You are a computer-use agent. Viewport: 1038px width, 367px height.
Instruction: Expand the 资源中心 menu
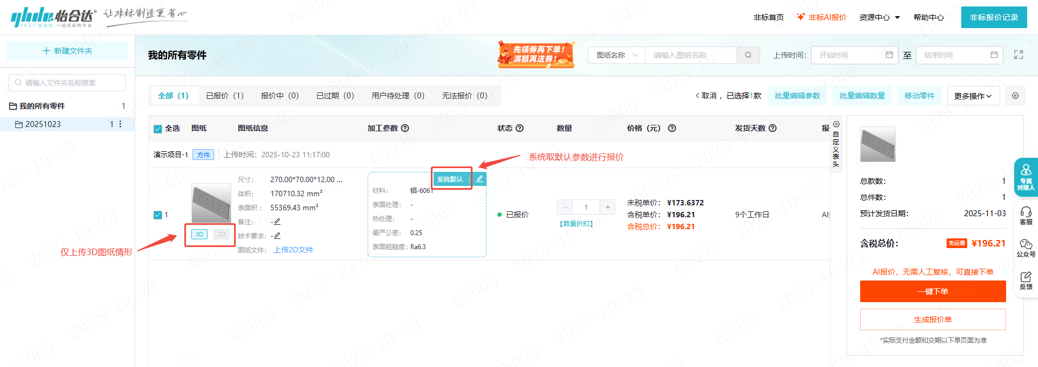click(880, 17)
